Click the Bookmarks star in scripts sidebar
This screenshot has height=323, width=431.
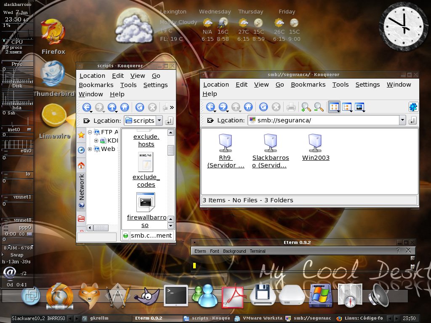pyautogui.click(x=81, y=135)
